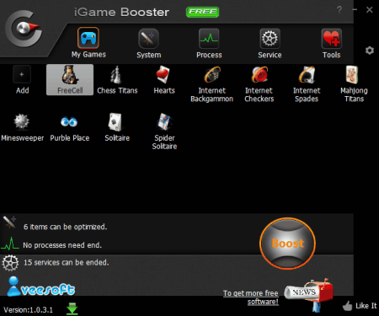Open the My Games tab
Image resolution: width=379 pixels, height=316 pixels.
click(x=88, y=43)
